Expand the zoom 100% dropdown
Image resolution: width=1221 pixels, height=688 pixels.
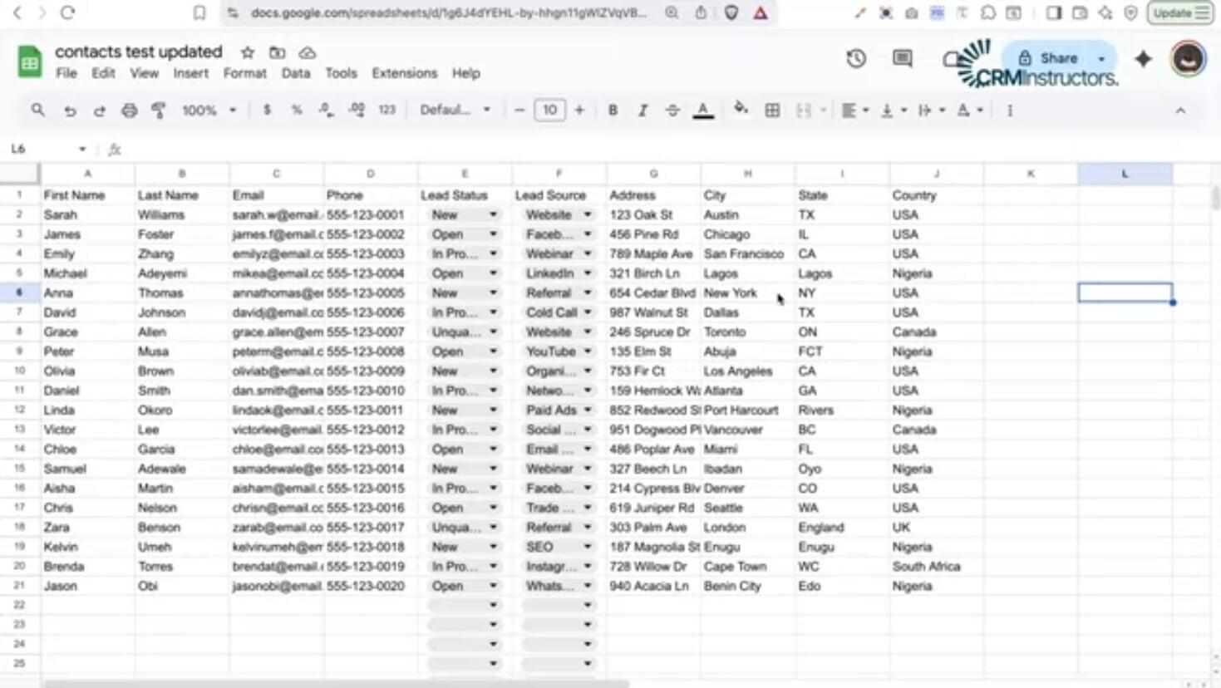tap(209, 111)
